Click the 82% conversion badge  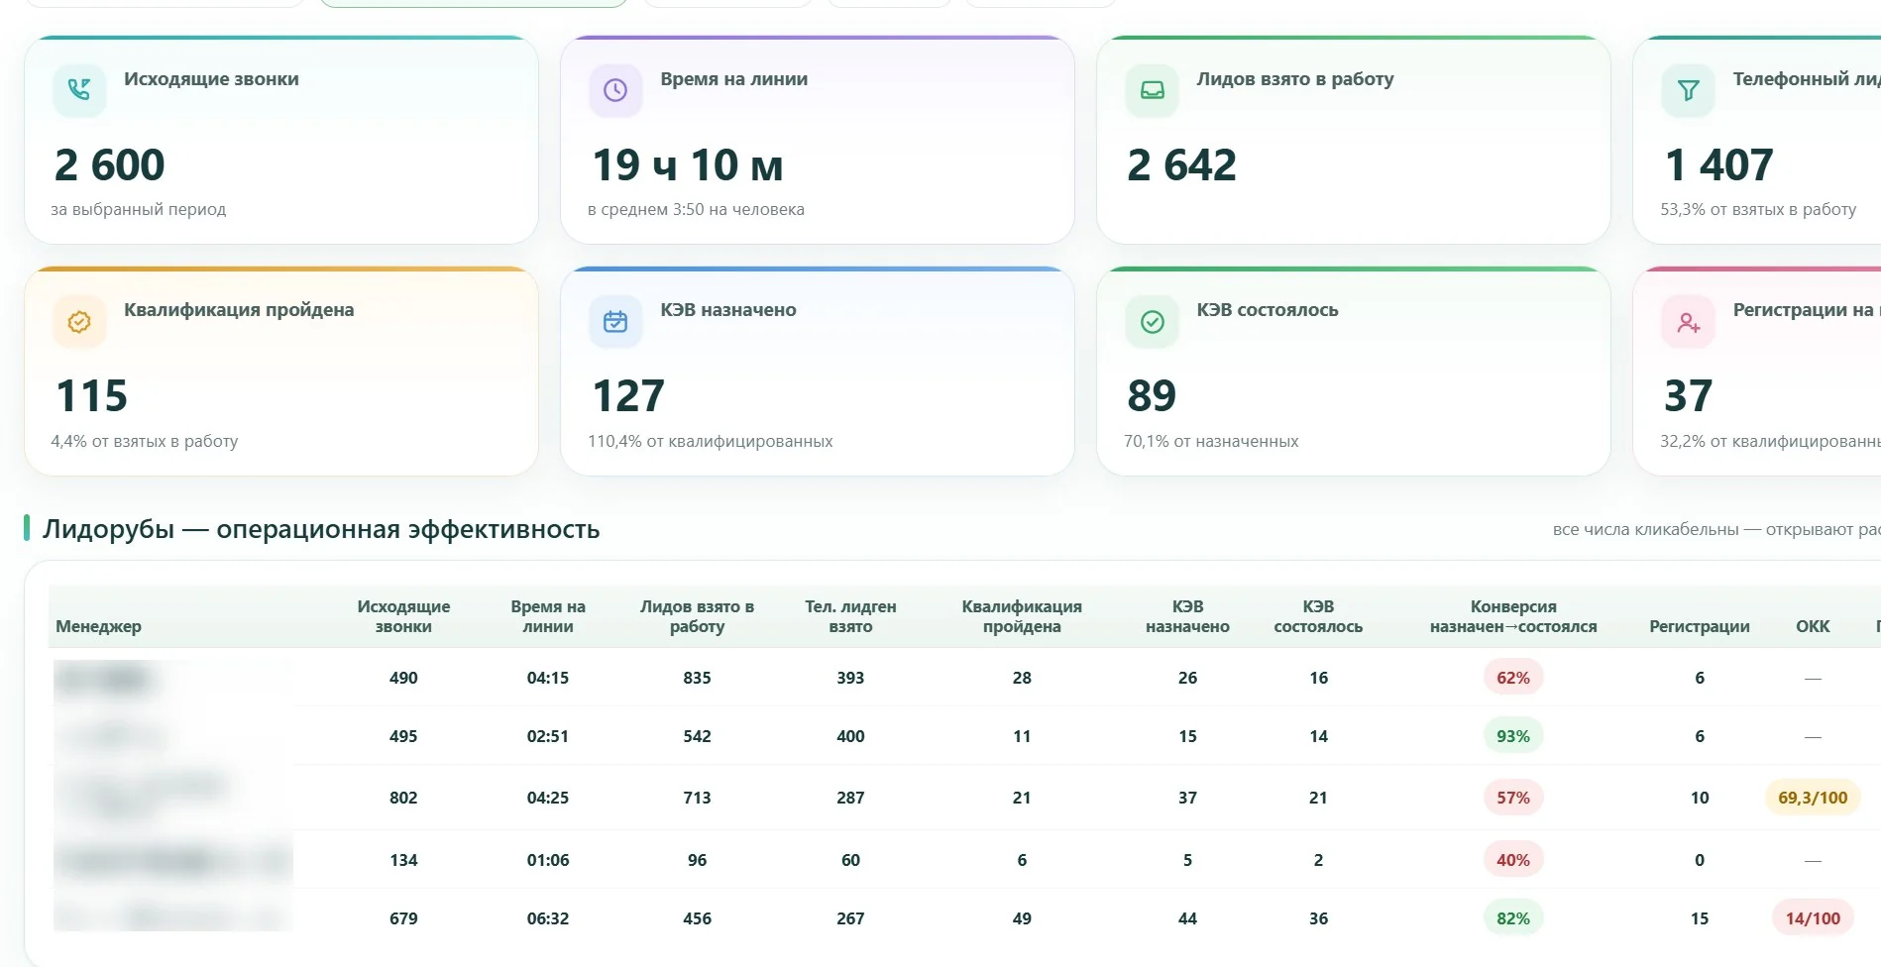coord(1513,918)
